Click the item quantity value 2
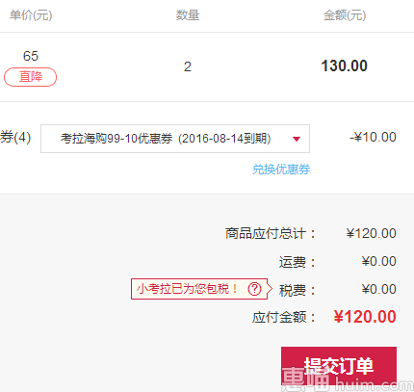The image size is (414, 392). point(188,66)
